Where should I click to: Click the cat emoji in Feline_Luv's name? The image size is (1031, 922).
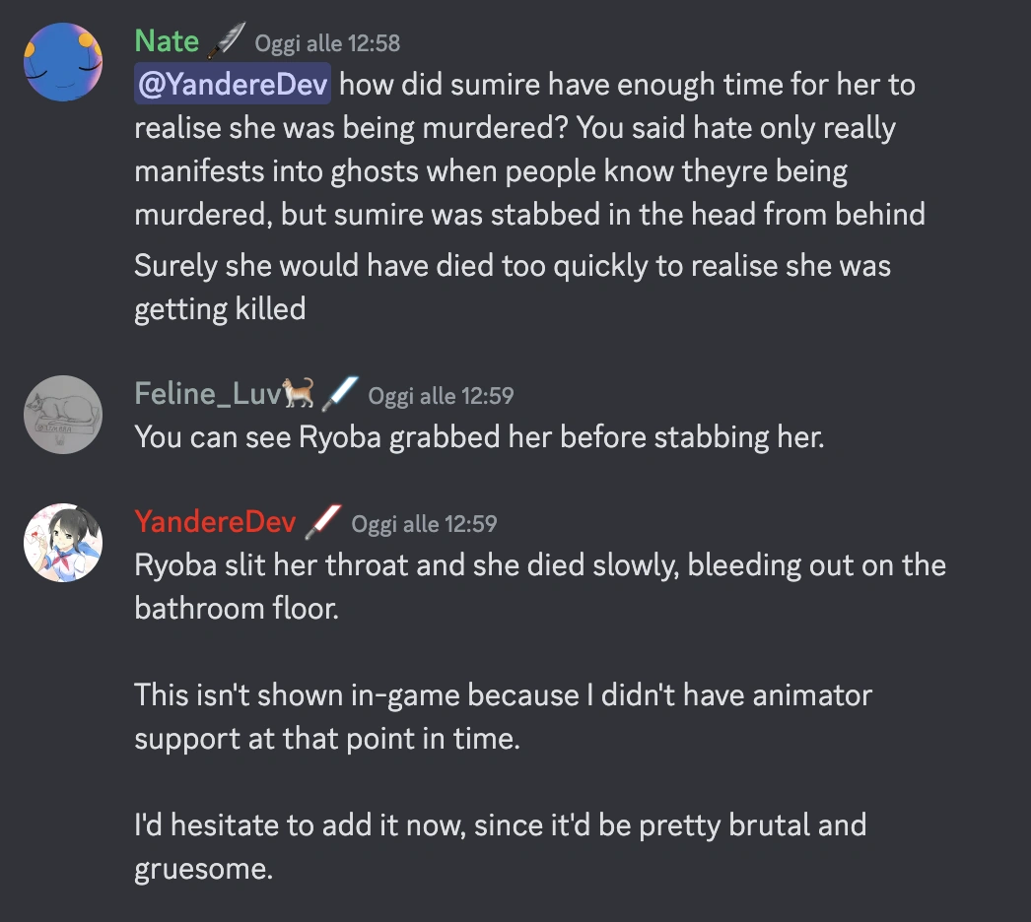(x=298, y=393)
